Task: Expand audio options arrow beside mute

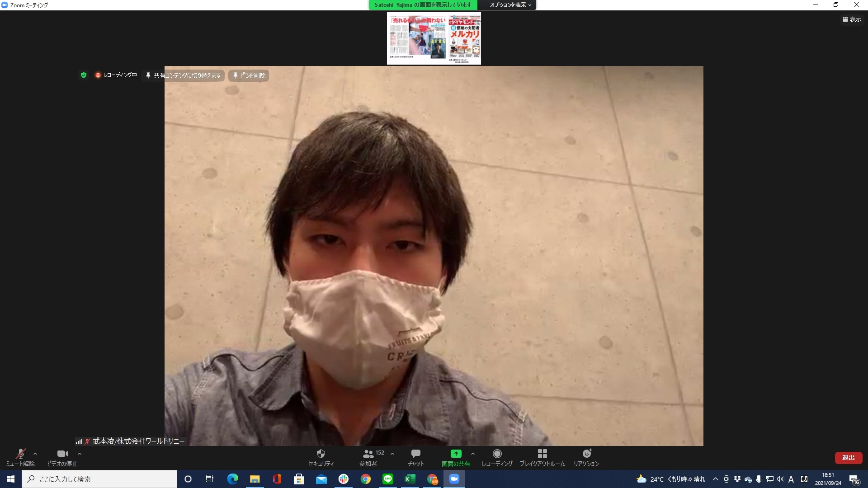Action: 35,454
